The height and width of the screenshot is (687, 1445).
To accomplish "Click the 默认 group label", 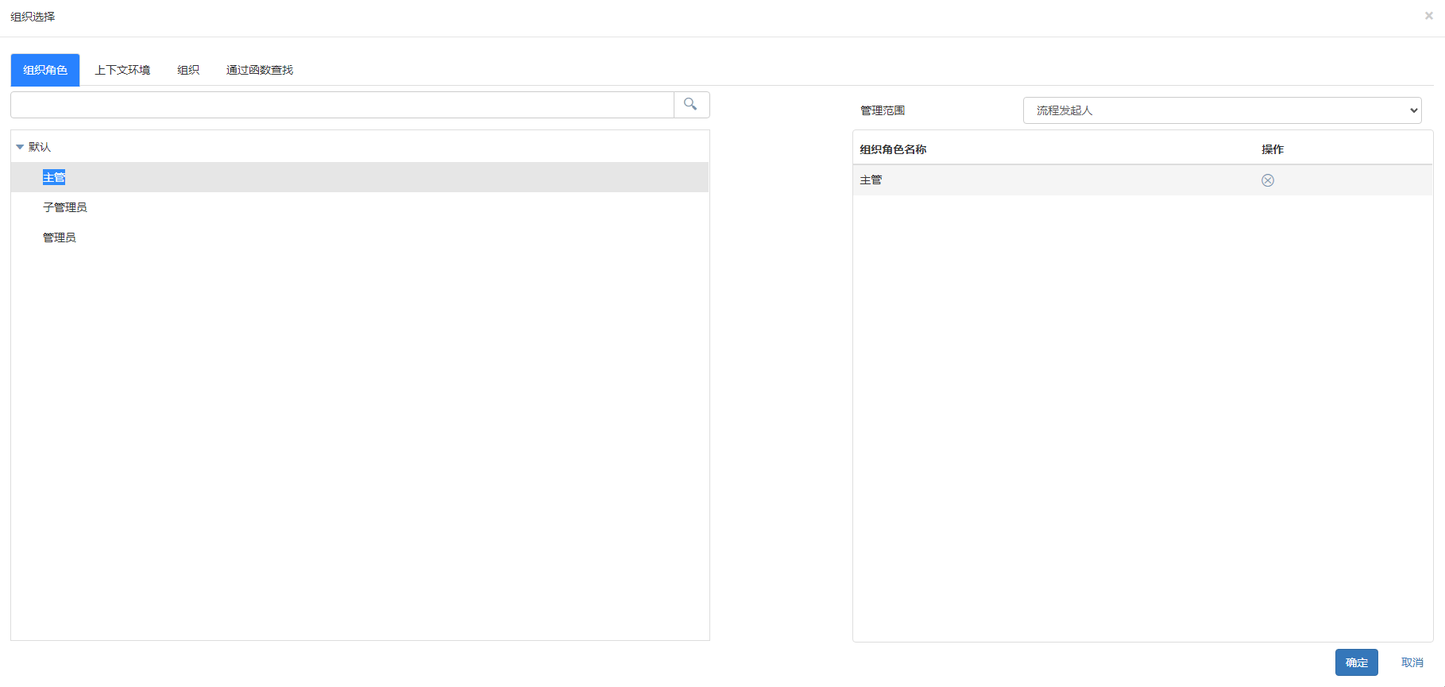I will 40,147.
